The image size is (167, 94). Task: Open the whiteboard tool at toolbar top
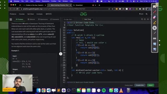tap(154, 7)
